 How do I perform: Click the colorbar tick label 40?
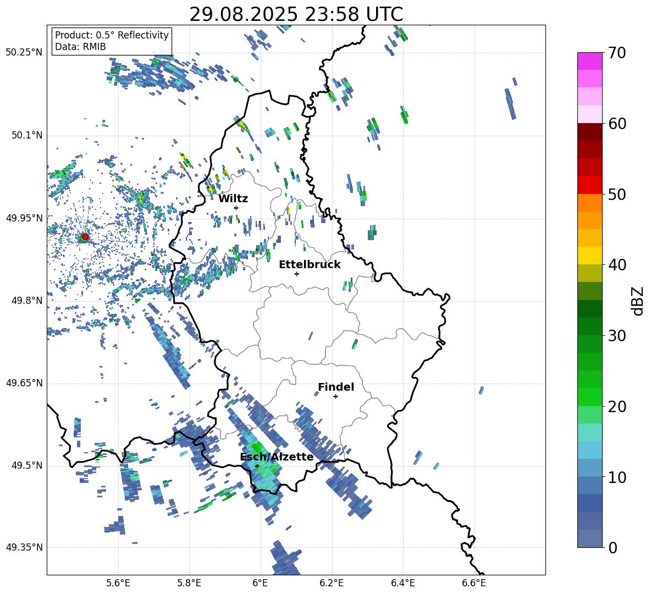click(617, 265)
